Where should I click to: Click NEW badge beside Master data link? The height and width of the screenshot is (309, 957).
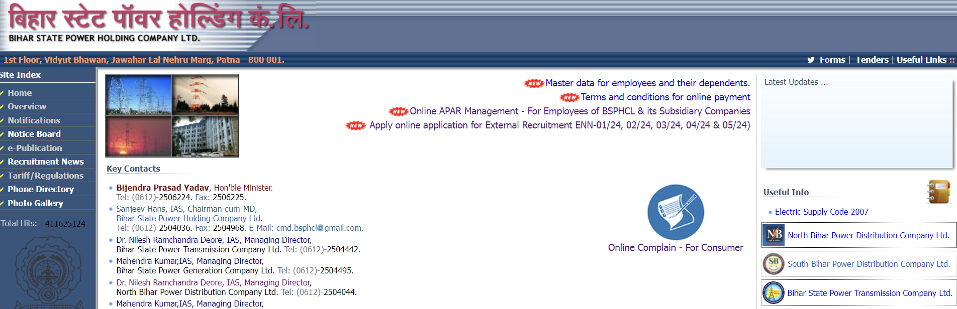534,83
